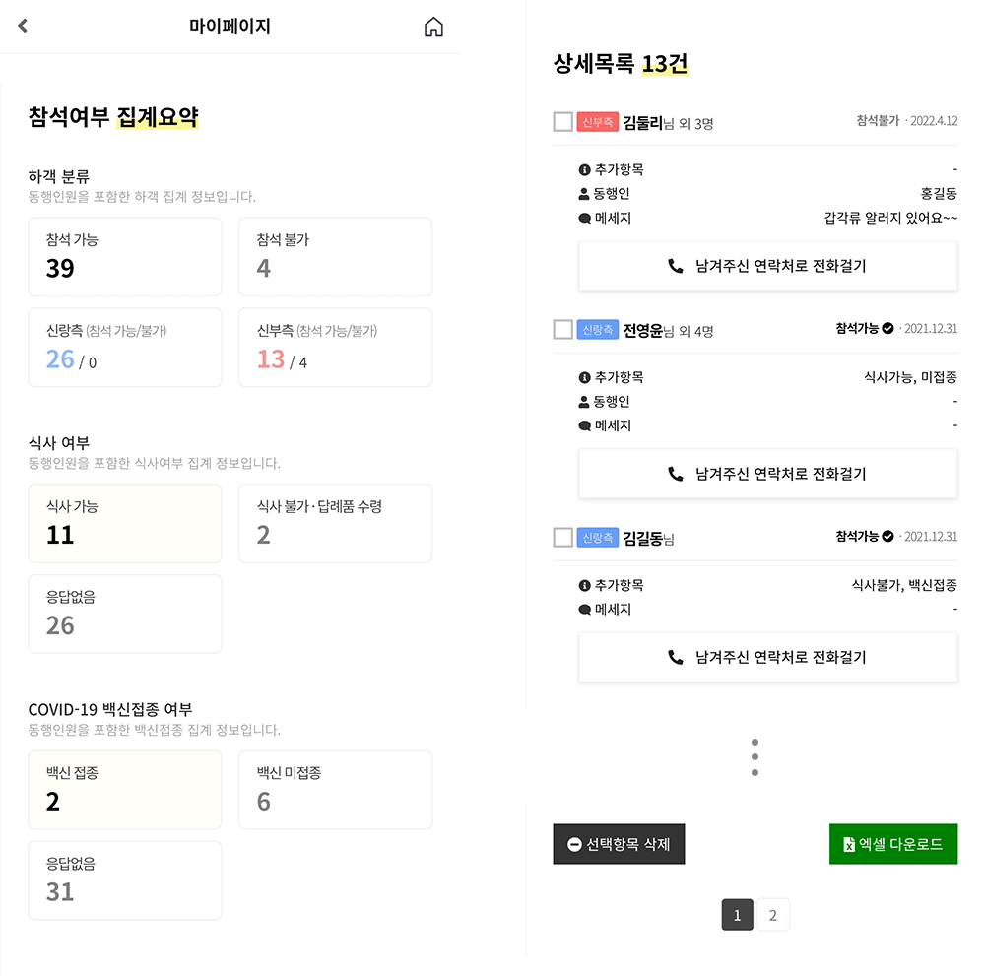
Task: Select the 백신 접종 2 card
Action: coord(125,790)
